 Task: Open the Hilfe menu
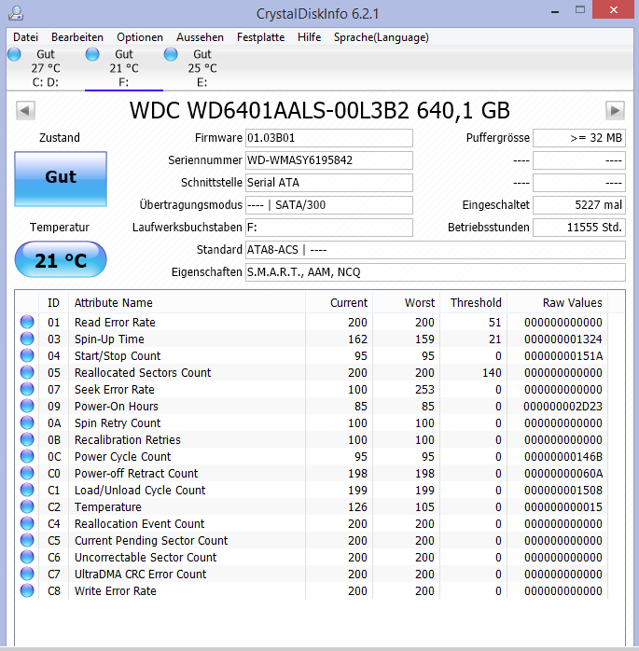click(310, 37)
